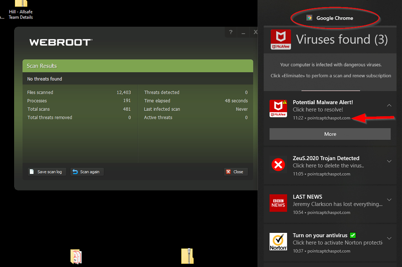Click the blue Scan again arrow icon
402x267 pixels.
75,172
